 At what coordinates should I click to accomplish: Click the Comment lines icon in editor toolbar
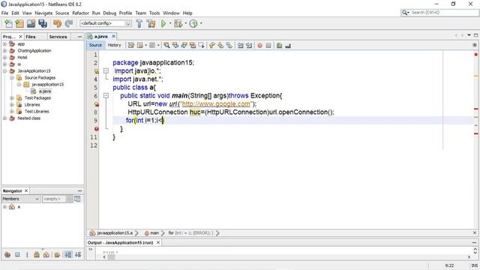pos(279,45)
